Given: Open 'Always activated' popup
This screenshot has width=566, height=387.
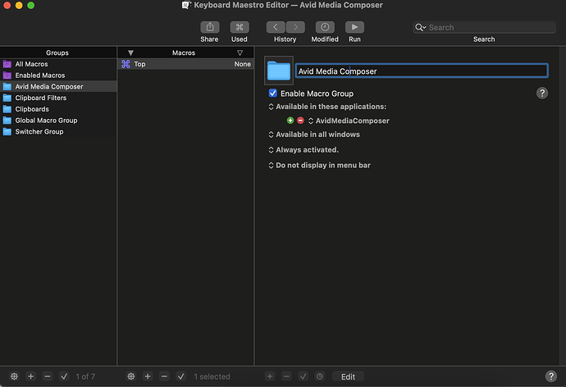Looking at the screenshot, I should [304, 150].
